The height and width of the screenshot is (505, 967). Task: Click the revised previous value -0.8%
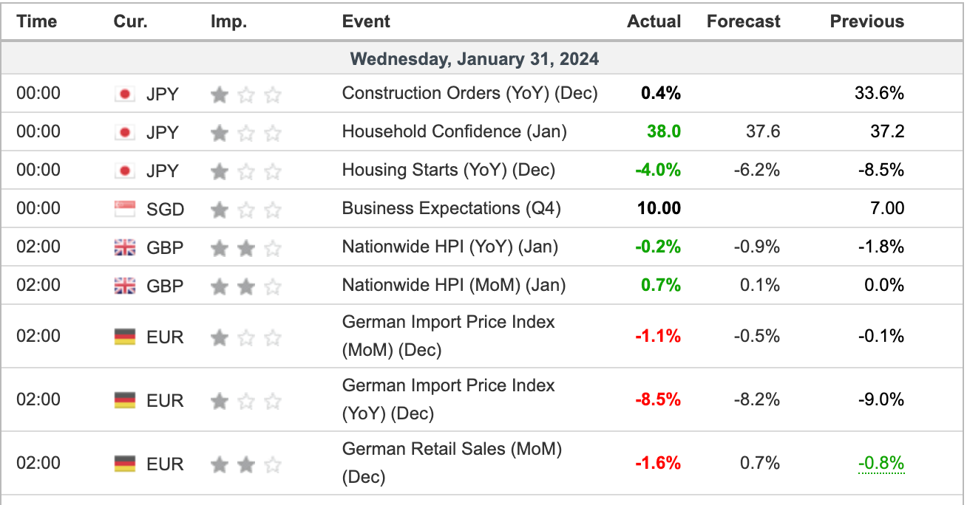point(881,464)
